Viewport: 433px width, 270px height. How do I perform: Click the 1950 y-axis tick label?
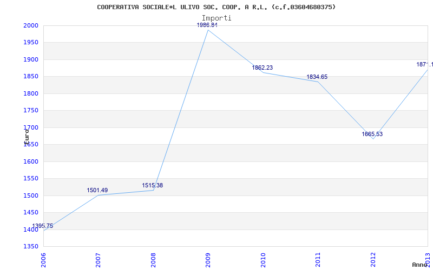pos(31,43)
